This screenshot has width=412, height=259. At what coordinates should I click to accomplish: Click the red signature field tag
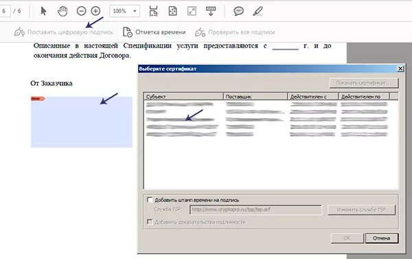(x=38, y=99)
